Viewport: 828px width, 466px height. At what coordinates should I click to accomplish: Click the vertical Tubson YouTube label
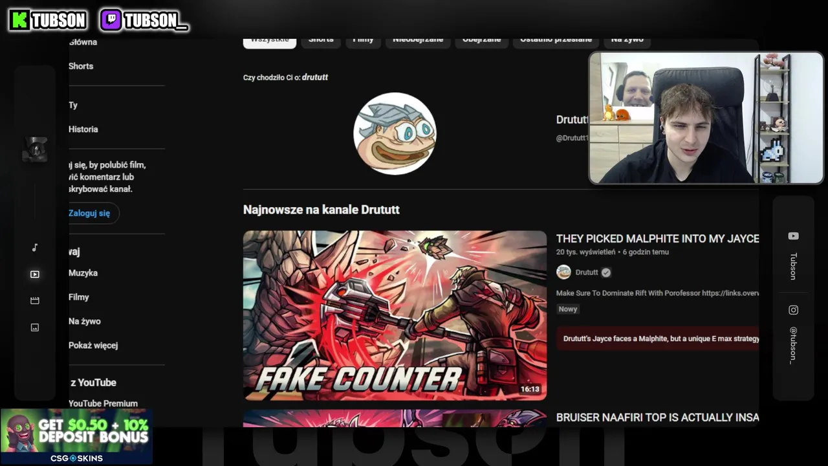pyautogui.click(x=793, y=266)
